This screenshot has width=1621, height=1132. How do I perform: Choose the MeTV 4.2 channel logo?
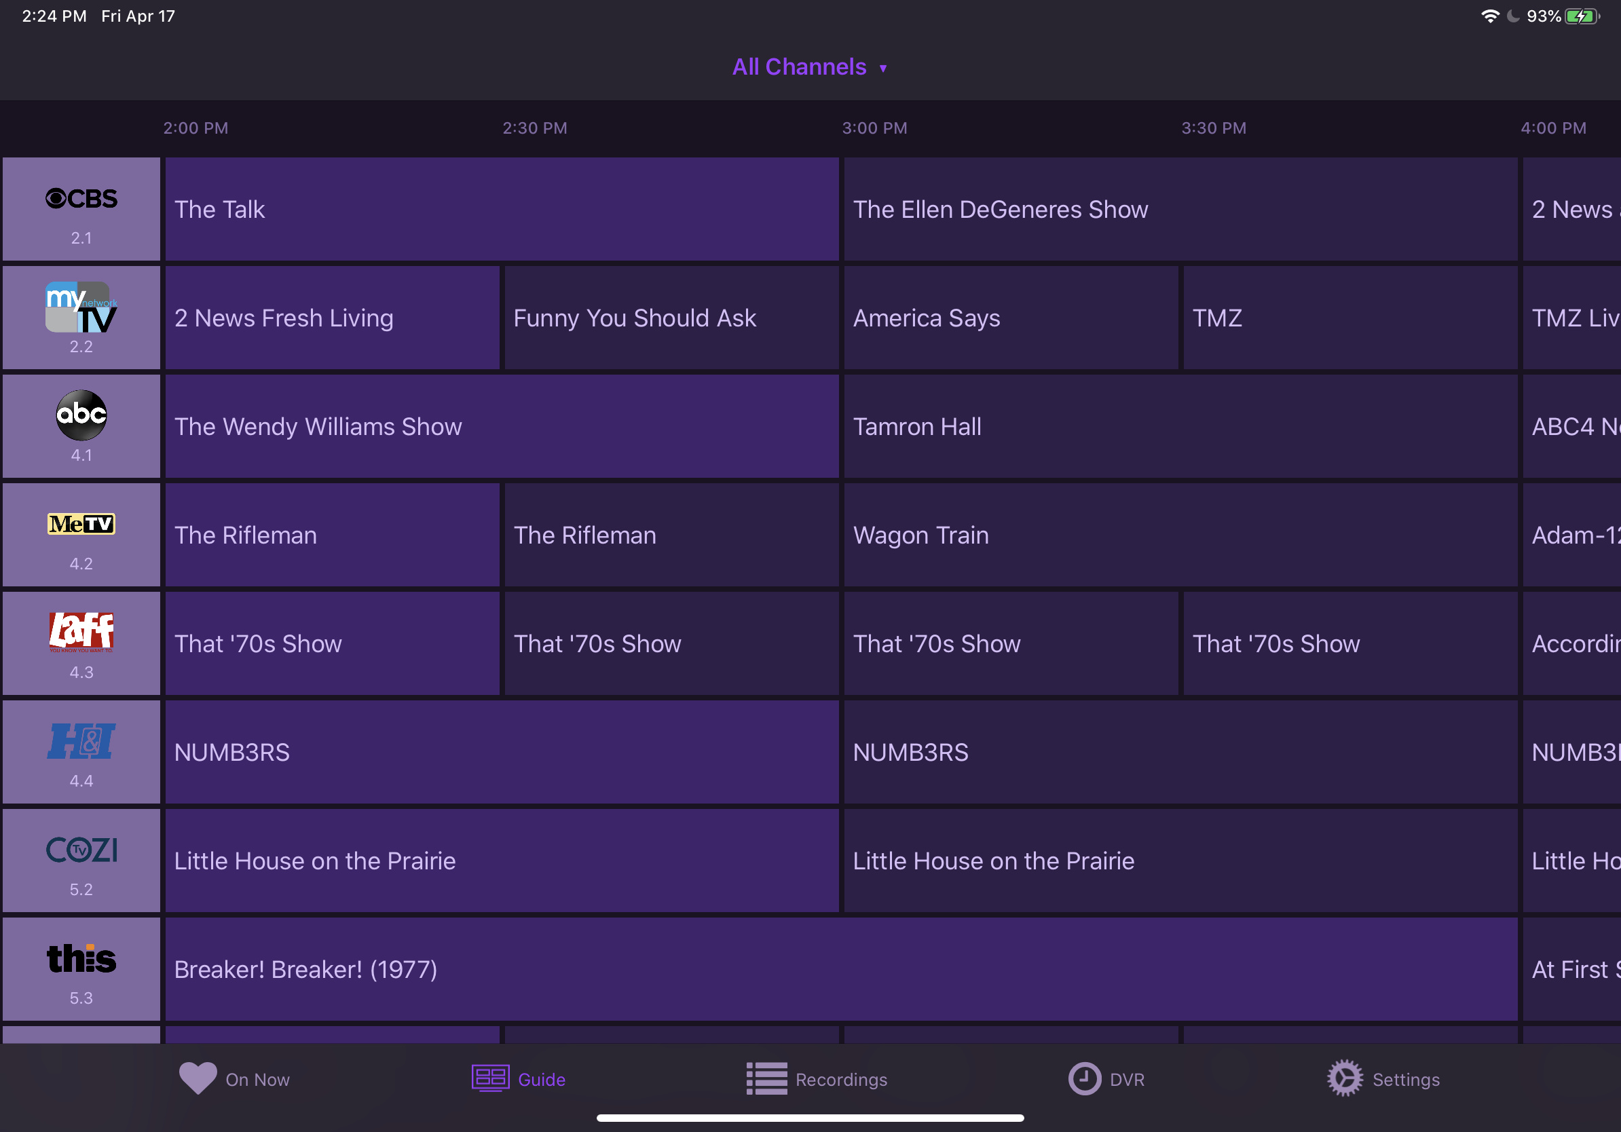[81, 524]
